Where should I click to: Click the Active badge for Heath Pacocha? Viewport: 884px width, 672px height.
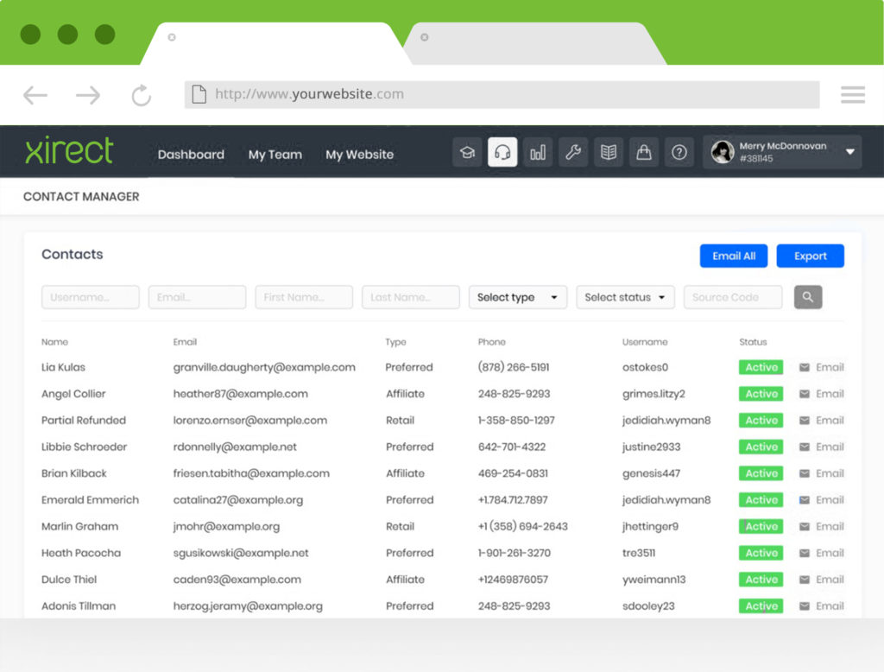click(x=761, y=553)
